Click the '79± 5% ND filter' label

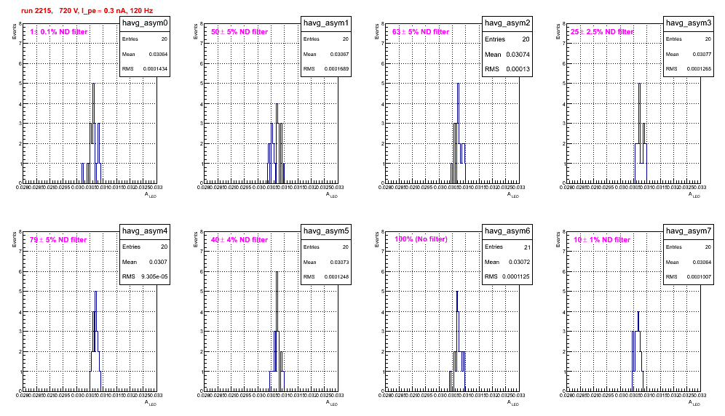click(58, 240)
